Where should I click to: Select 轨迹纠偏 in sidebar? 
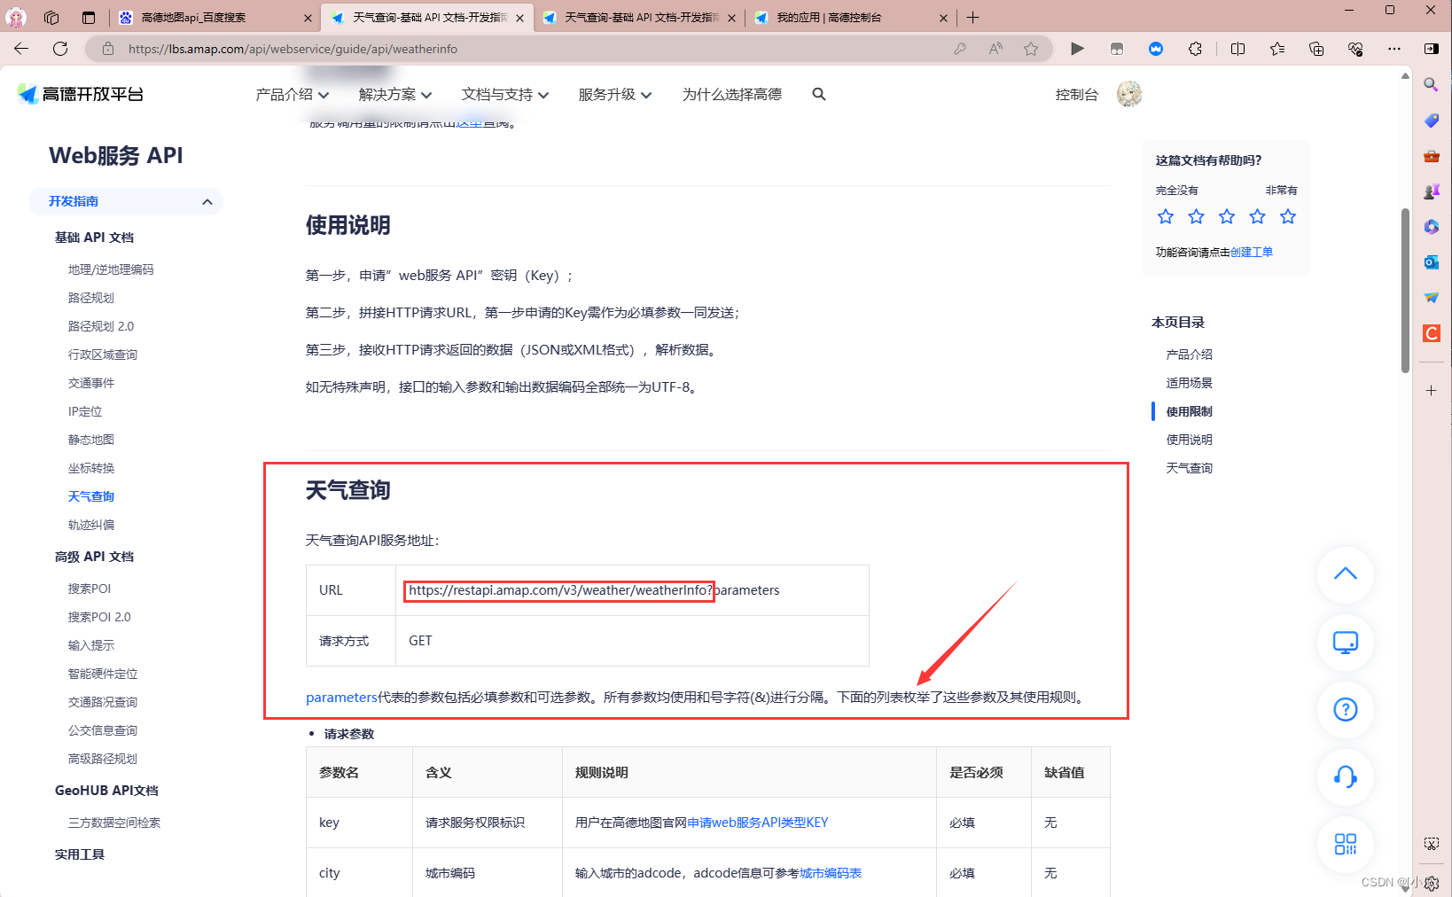pos(91,525)
